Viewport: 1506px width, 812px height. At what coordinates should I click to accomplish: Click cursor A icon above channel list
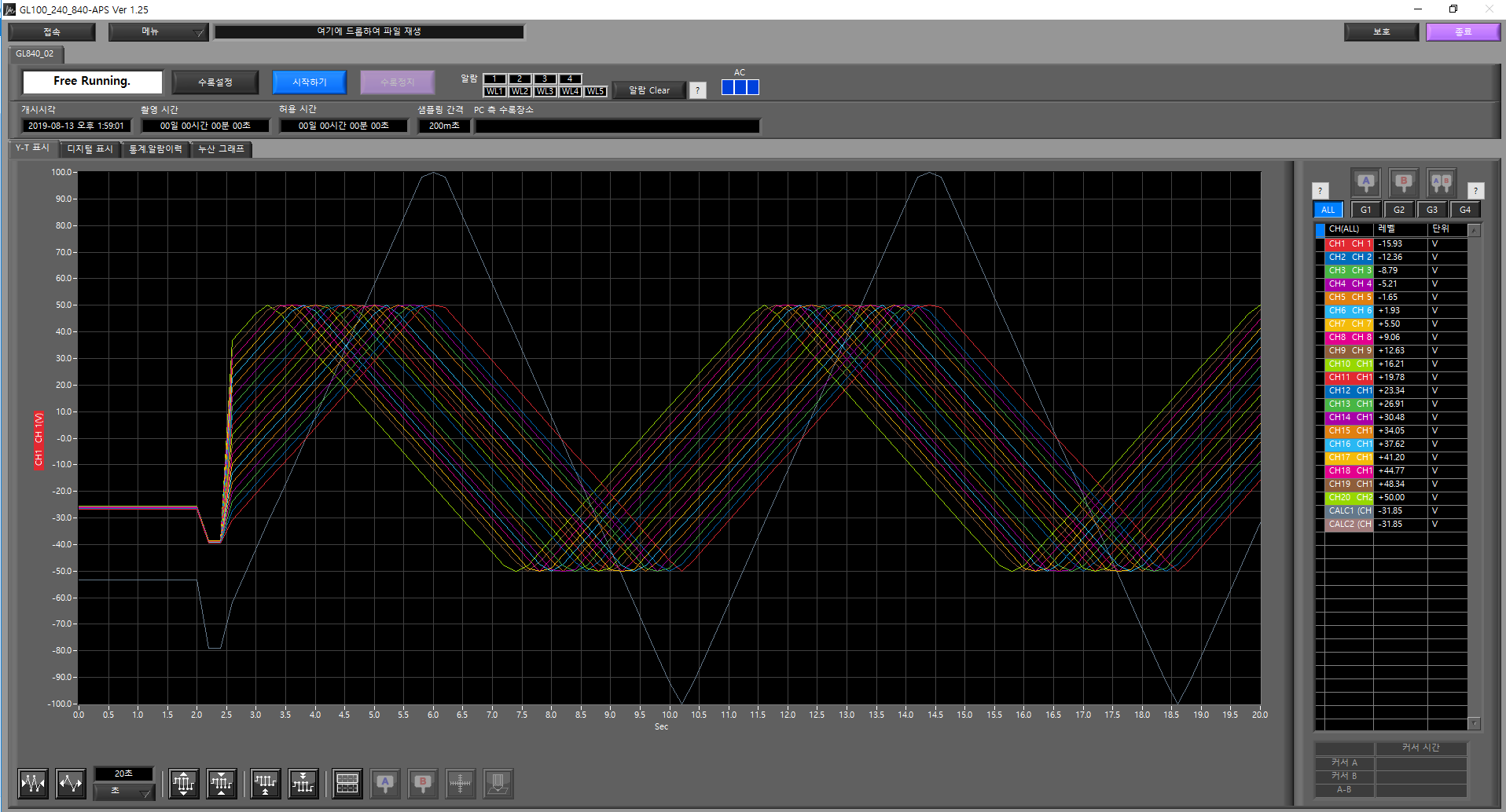[x=1365, y=183]
